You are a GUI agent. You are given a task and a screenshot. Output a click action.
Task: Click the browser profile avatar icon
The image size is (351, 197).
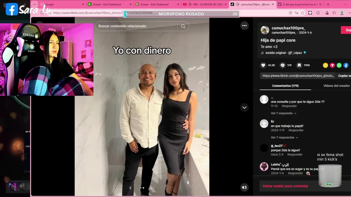(342, 13)
